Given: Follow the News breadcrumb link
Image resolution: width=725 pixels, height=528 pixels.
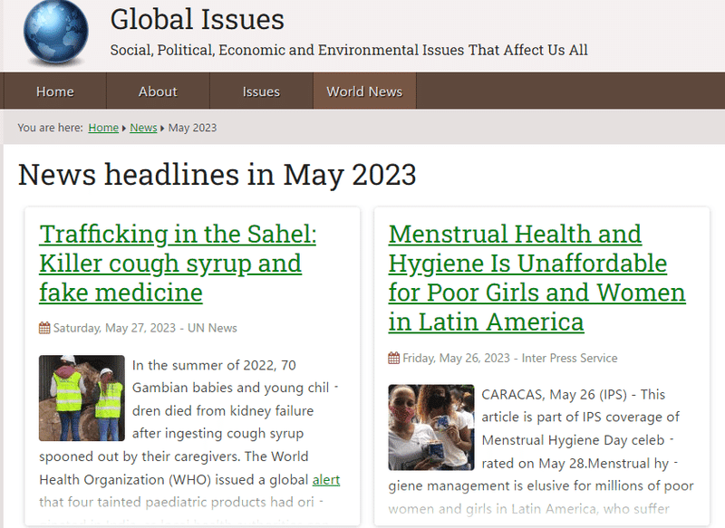Looking at the screenshot, I should pos(143,128).
